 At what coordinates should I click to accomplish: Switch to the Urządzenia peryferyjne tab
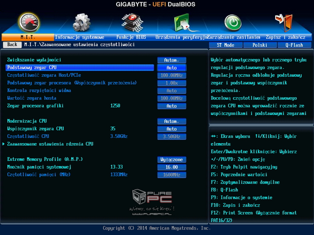181,37
